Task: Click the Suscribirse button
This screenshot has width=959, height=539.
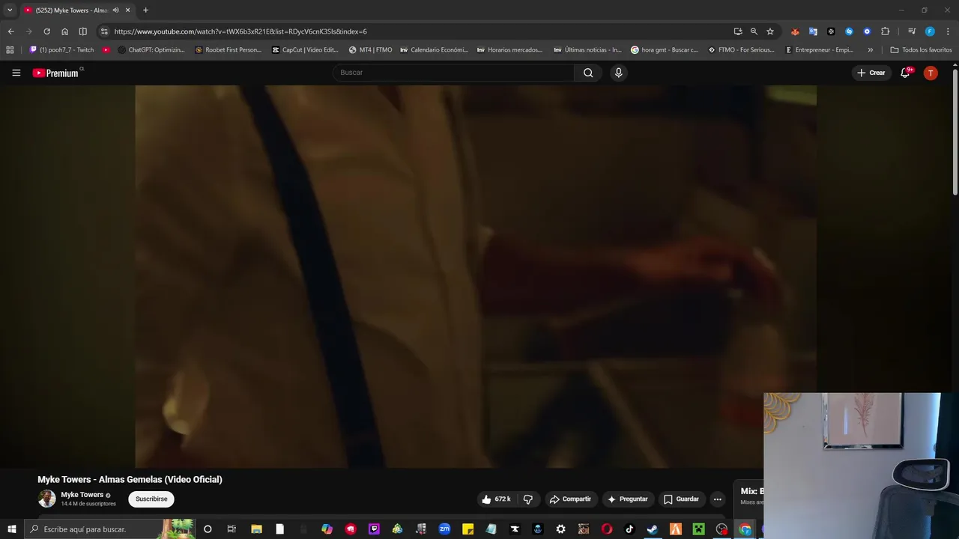Action: [x=151, y=499]
